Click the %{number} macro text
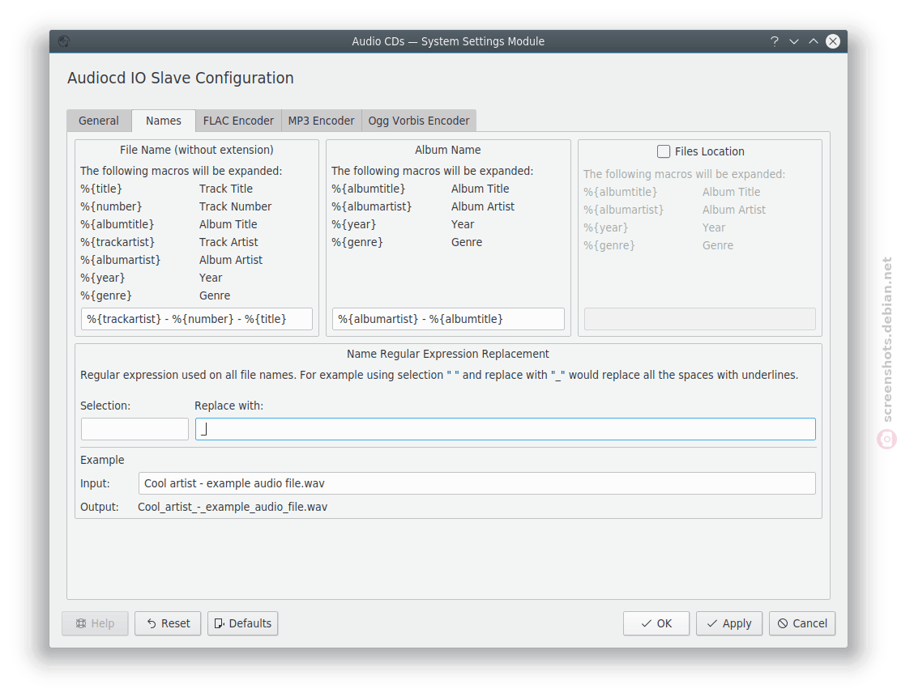Screen dimensions: 897x697 click(111, 206)
